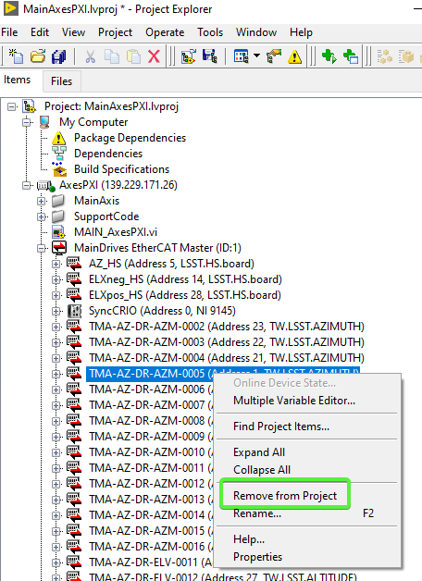Collapse the Project MainAxesPXI.lvproj root node
Screen dimensions: 422x581
(x=12, y=107)
